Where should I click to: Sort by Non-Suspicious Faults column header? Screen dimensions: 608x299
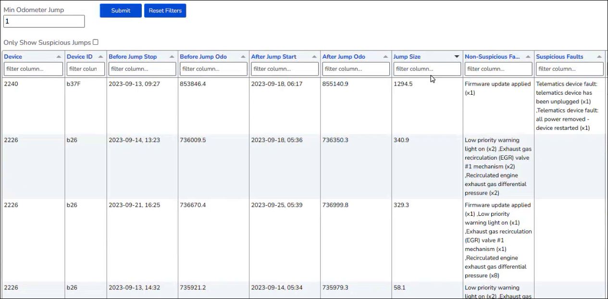[492, 57]
